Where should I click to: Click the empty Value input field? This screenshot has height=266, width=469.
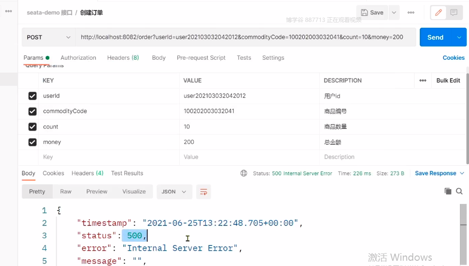250,157
